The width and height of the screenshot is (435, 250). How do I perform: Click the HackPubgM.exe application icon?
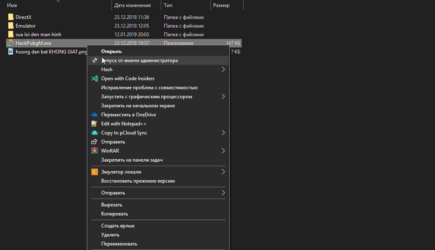pyautogui.click(x=11, y=43)
